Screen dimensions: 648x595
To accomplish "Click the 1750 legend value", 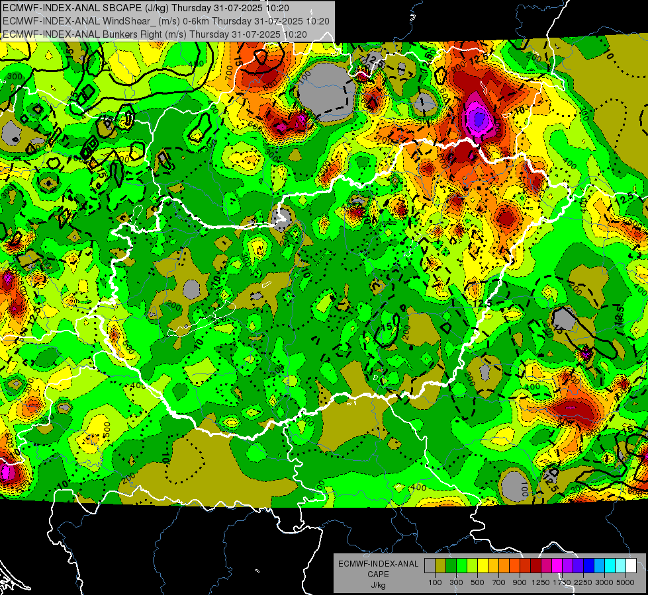I will [x=562, y=582].
